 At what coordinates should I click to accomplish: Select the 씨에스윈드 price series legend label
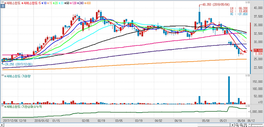point(13,3)
